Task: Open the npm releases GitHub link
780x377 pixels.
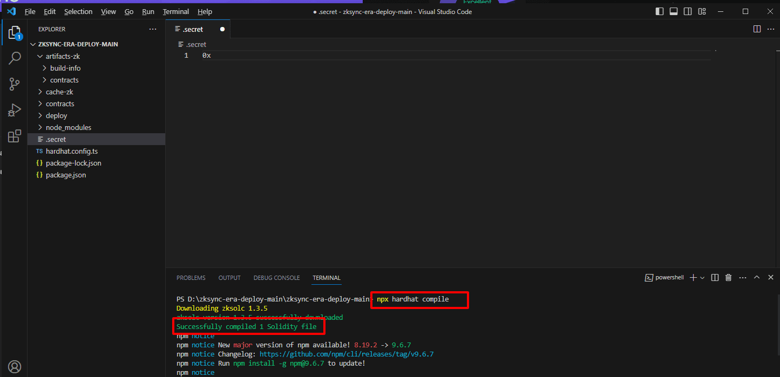Action: click(347, 354)
